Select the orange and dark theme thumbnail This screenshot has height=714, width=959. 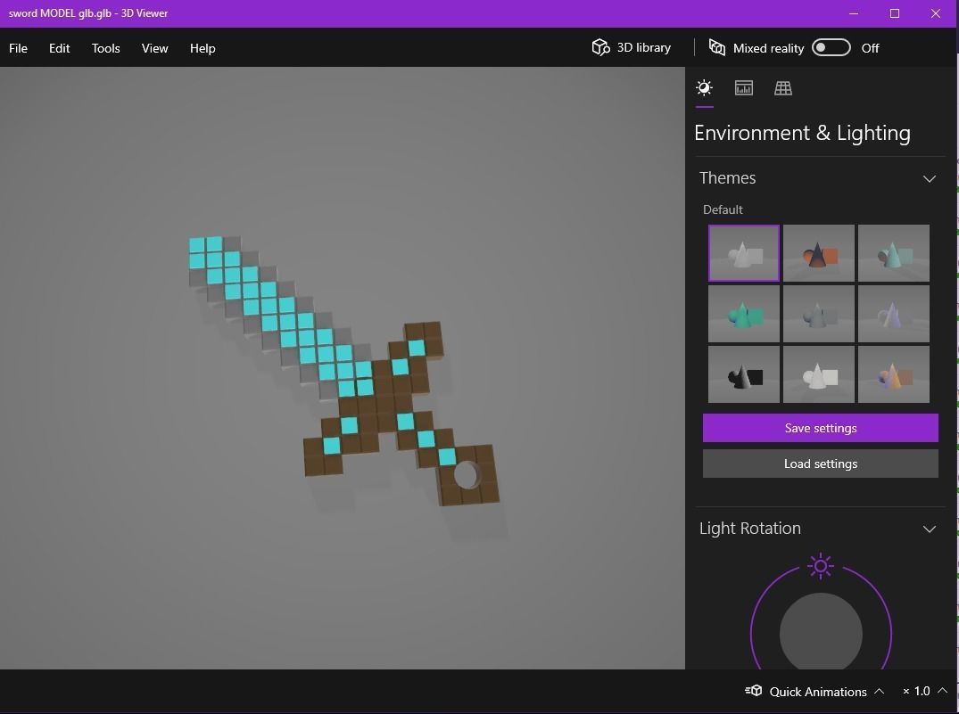(x=818, y=253)
